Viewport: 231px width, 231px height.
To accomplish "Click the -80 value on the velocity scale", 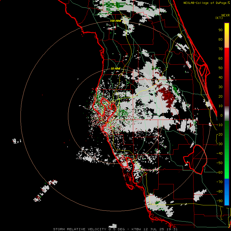I will (x=219, y=191).
